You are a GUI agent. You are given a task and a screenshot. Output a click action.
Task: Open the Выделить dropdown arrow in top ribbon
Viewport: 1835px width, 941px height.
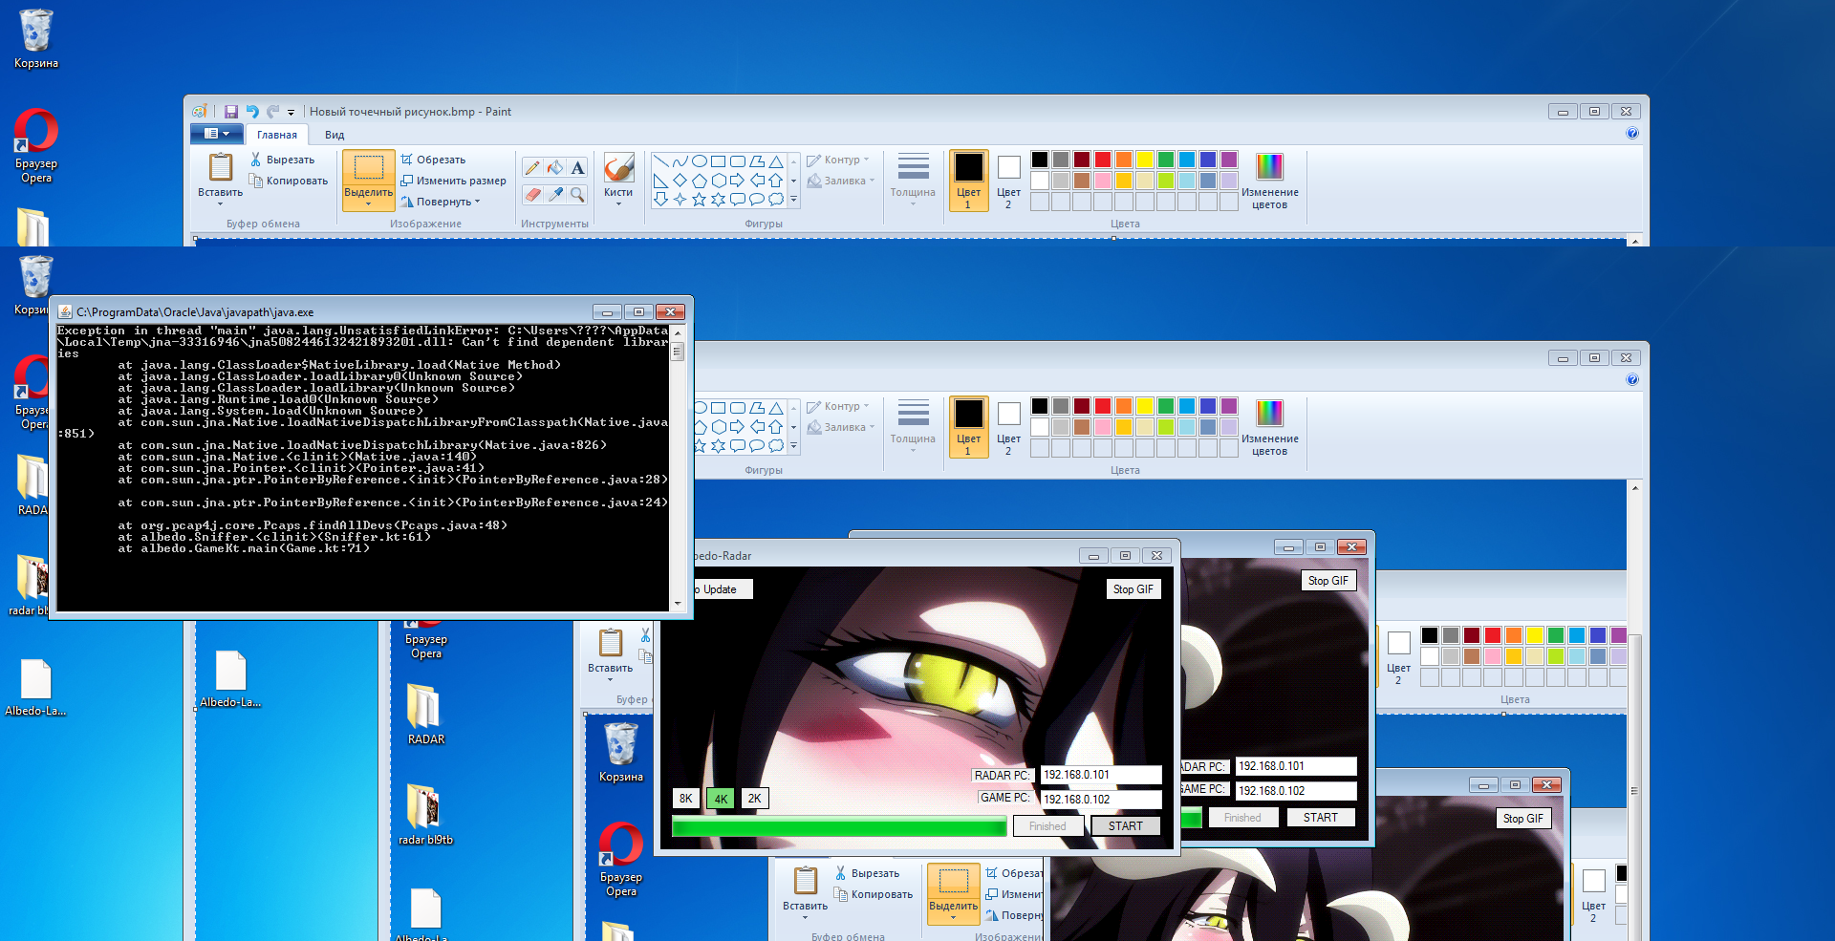coord(368,203)
